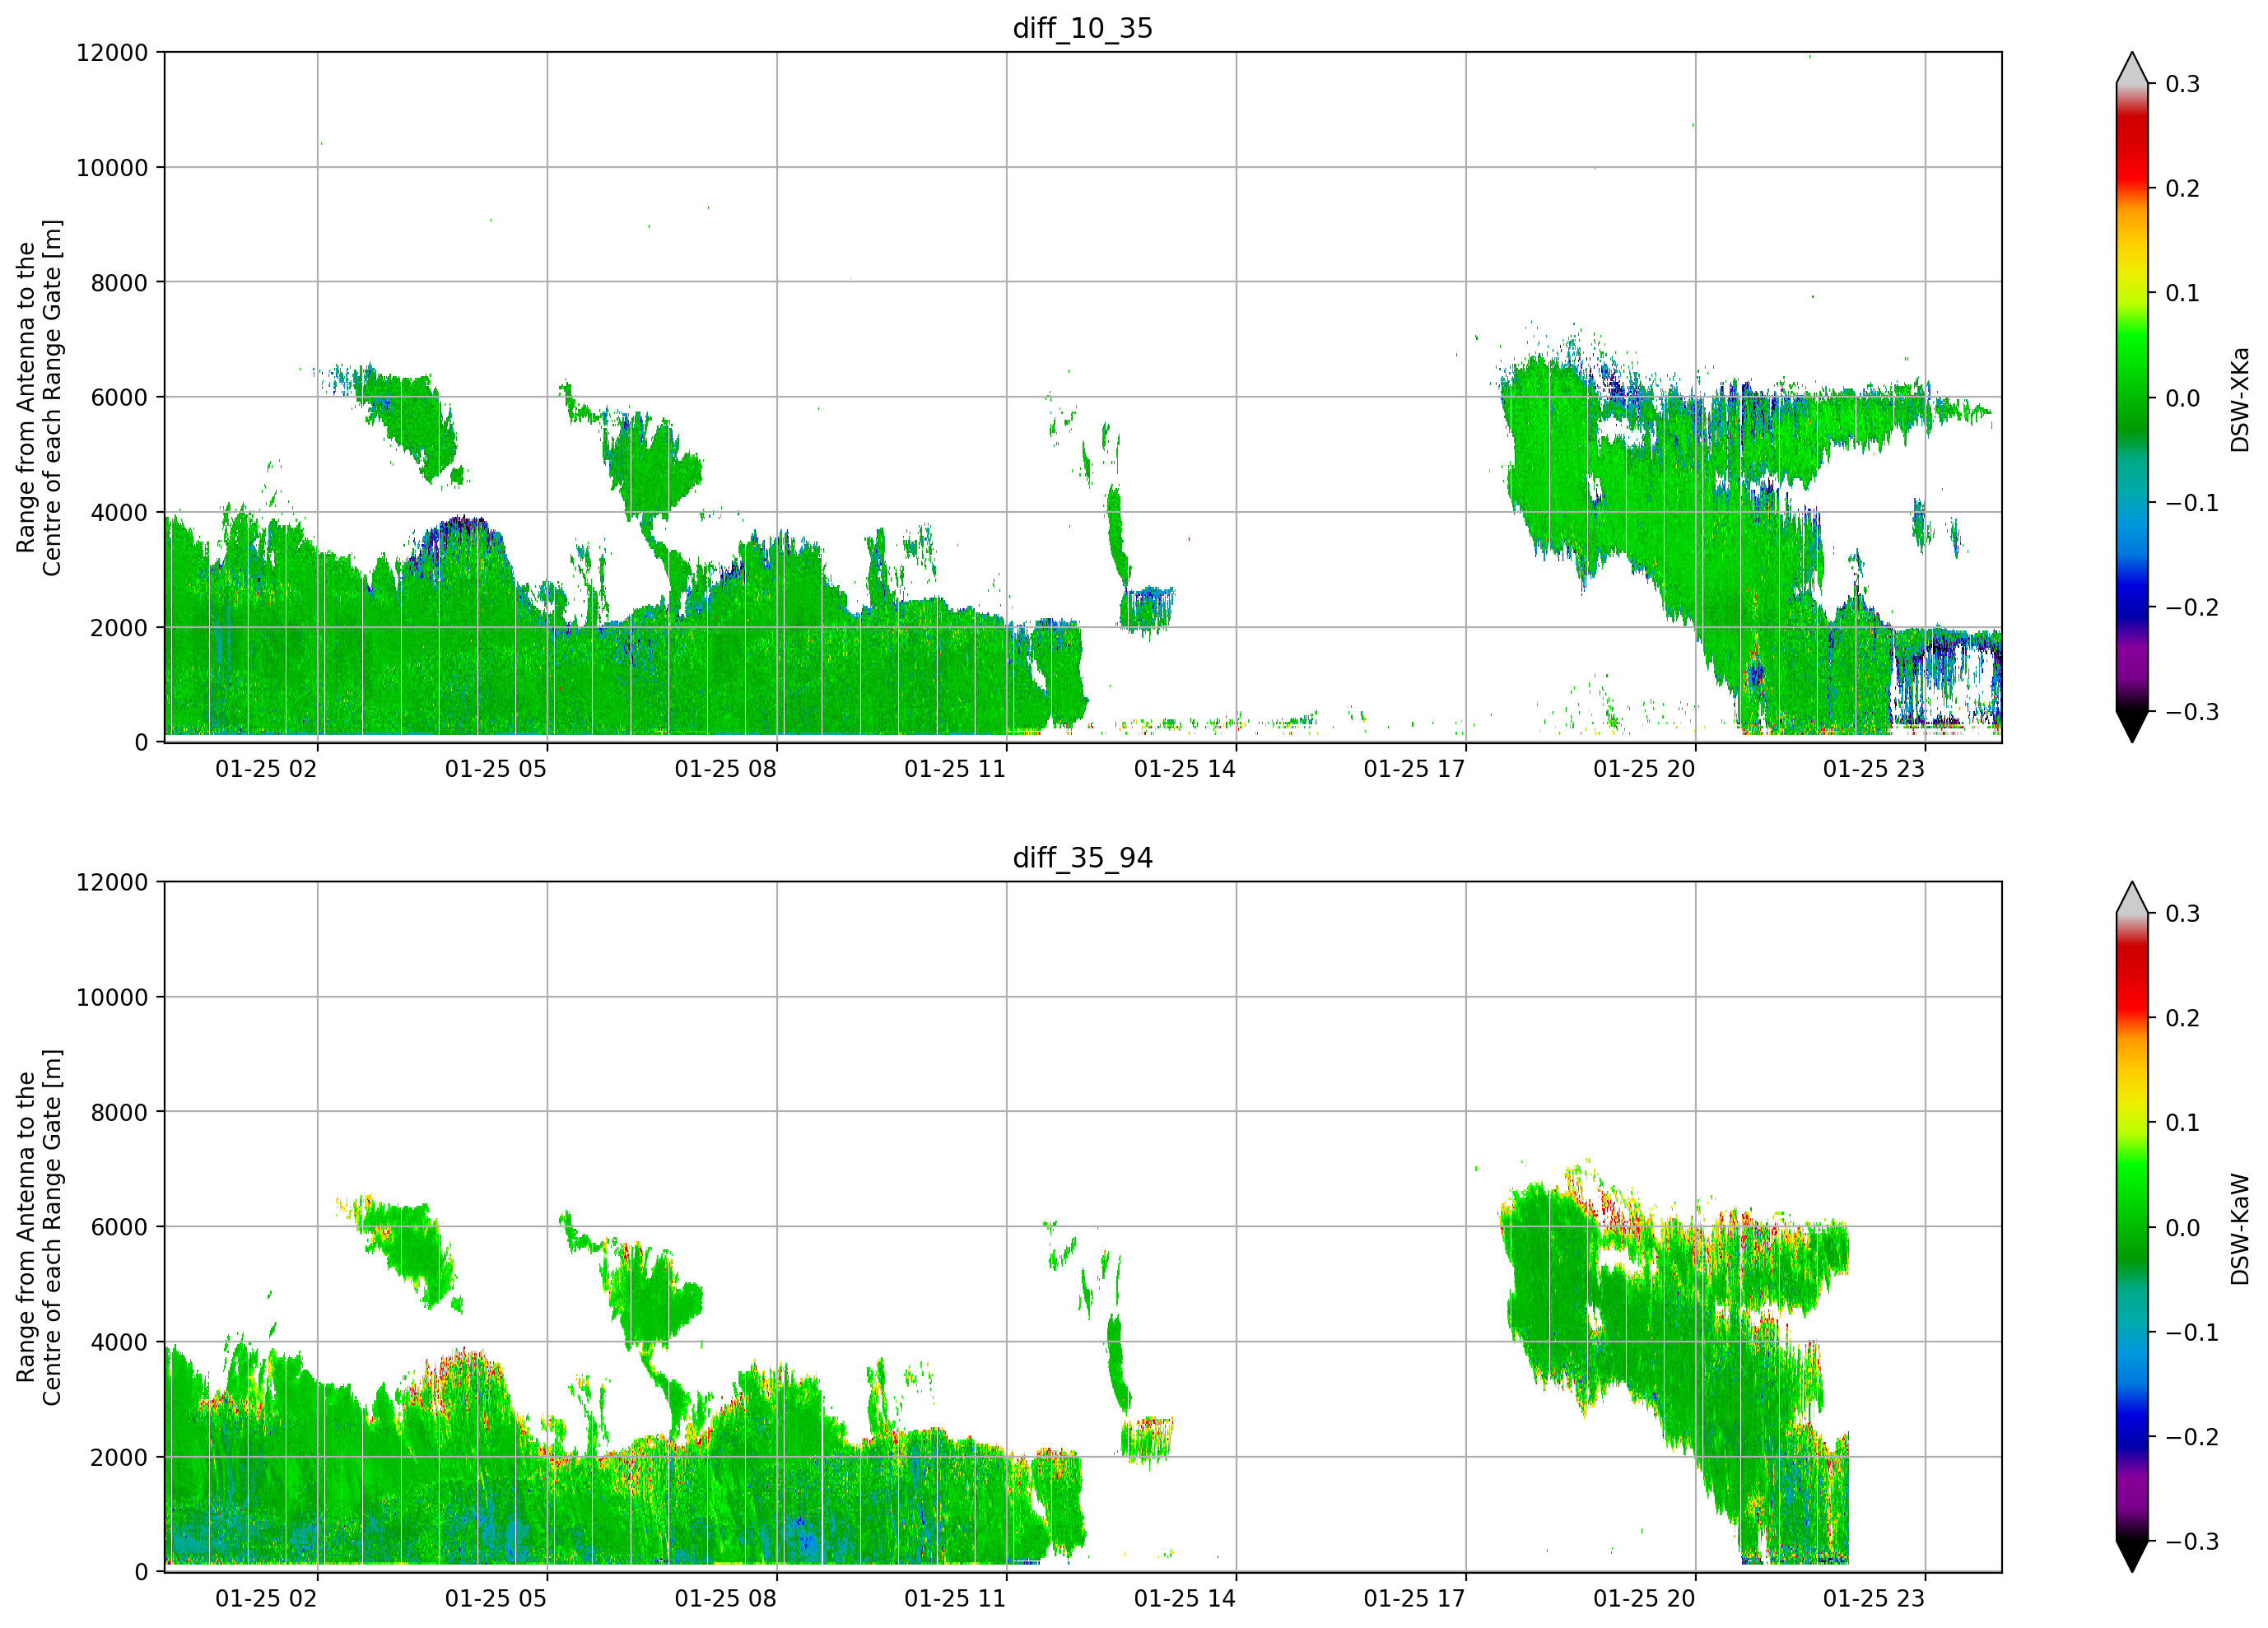Viewport: 2268px width, 1628px height.
Task: Click the 6000 tick on diff_10_35 axis
Action: [x=119, y=398]
